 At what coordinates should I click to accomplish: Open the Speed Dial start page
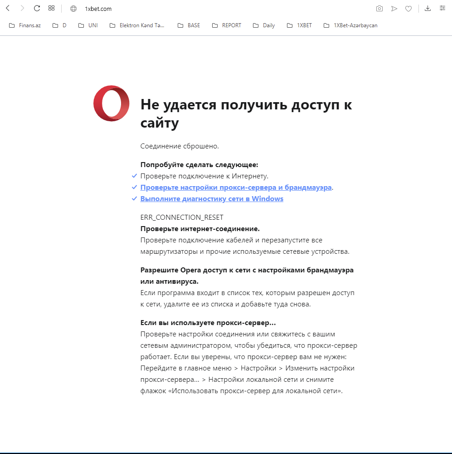pyautogui.click(x=52, y=8)
